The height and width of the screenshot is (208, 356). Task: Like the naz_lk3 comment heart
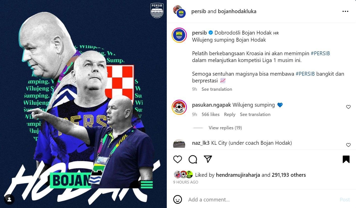pyautogui.click(x=348, y=145)
